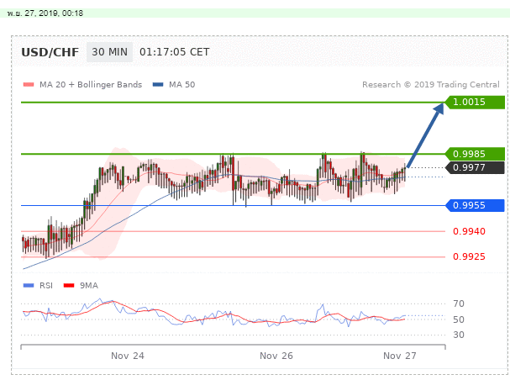The width and height of the screenshot is (510, 380).
Task: Click the 0.9977 current price tag
Action: tap(475, 167)
